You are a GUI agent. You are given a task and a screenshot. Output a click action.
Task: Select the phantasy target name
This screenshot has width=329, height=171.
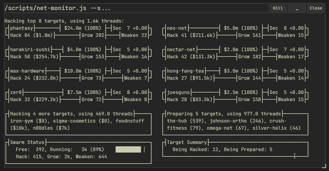pyautogui.click(x=22, y=28)
